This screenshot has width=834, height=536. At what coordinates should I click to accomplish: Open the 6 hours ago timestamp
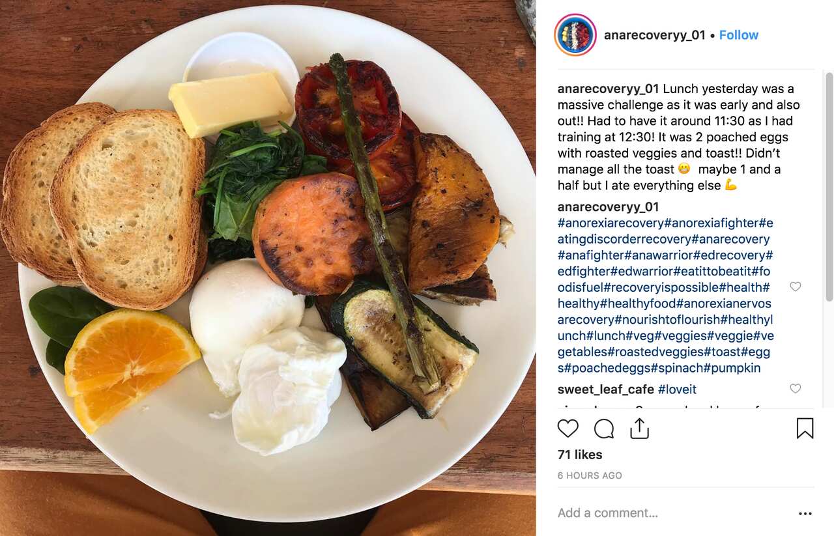(590, 475)
